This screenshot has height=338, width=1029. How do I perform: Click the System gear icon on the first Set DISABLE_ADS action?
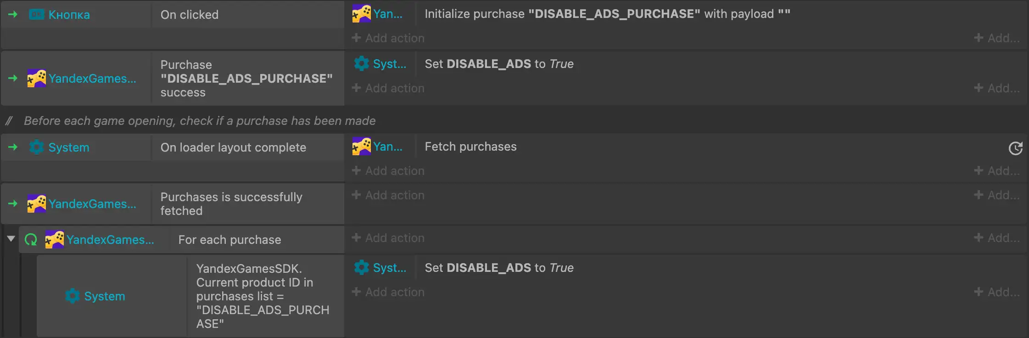coord(361,64)
